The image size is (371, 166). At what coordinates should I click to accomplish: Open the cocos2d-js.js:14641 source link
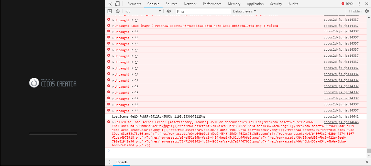coord(341,116)
